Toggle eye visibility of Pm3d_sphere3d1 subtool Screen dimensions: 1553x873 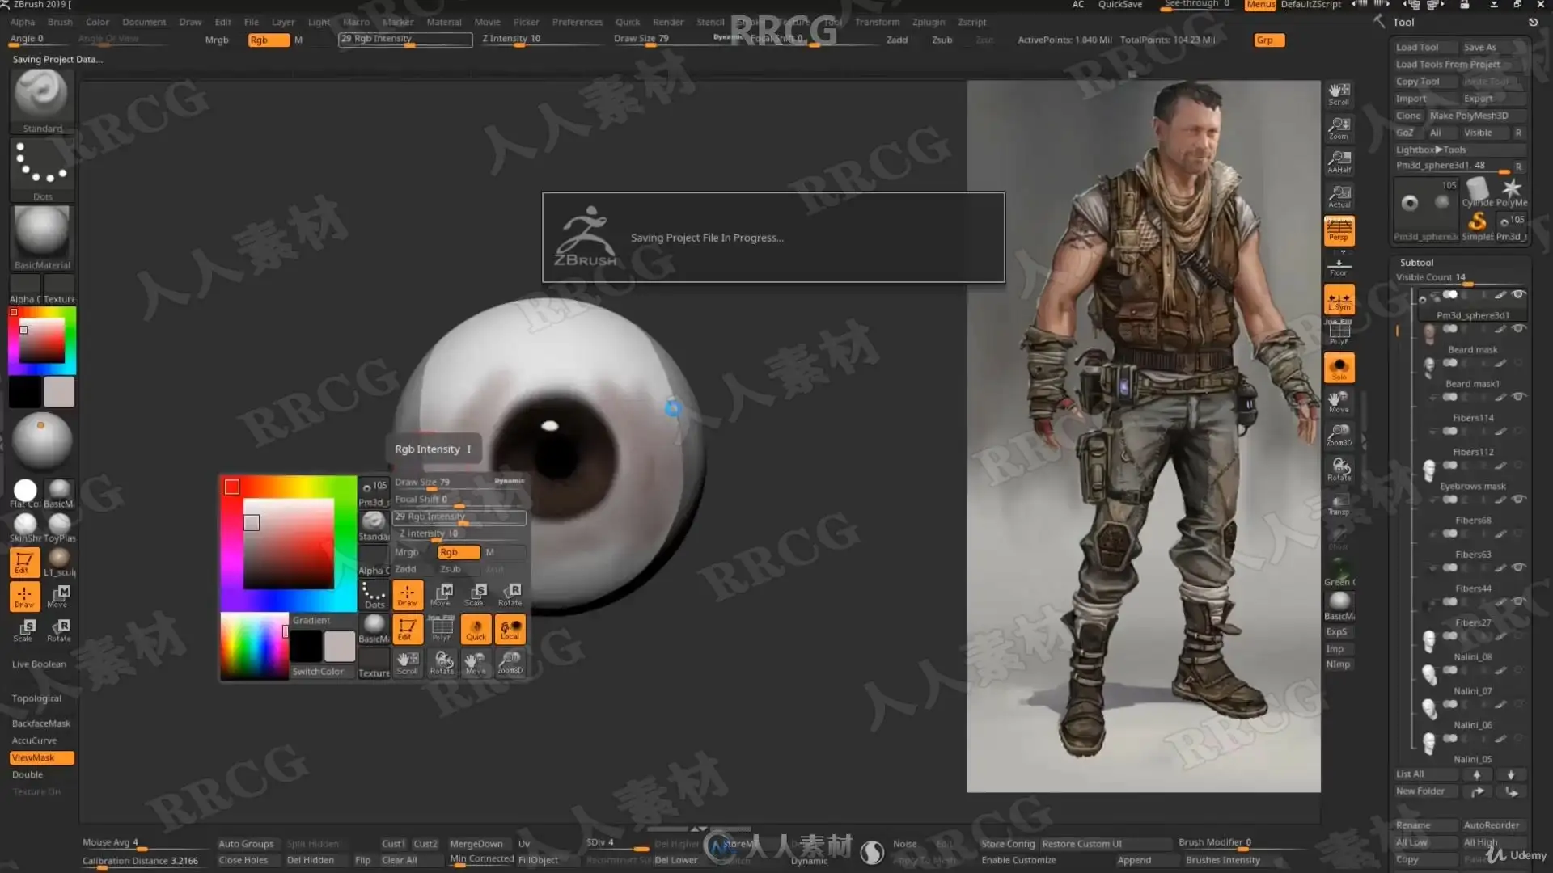pyautogui.click(x=1518, y=295)
